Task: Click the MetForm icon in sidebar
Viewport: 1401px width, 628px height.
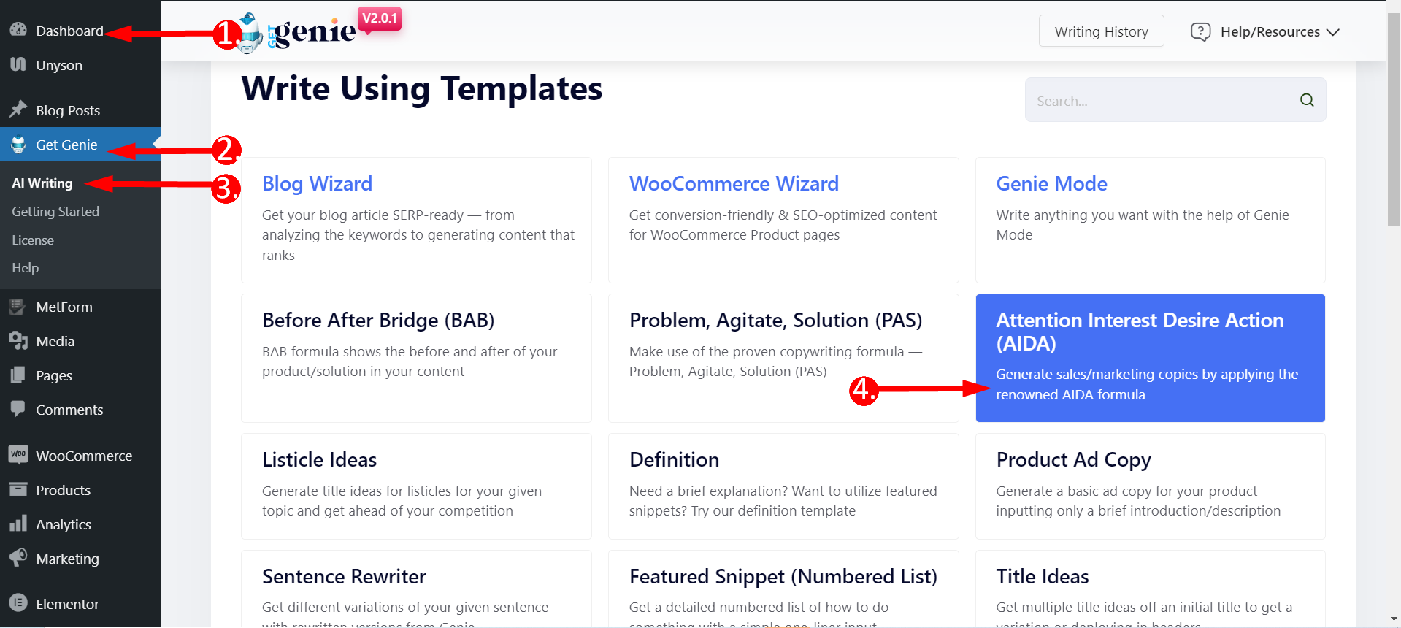Action: click(x=18, y=307)
